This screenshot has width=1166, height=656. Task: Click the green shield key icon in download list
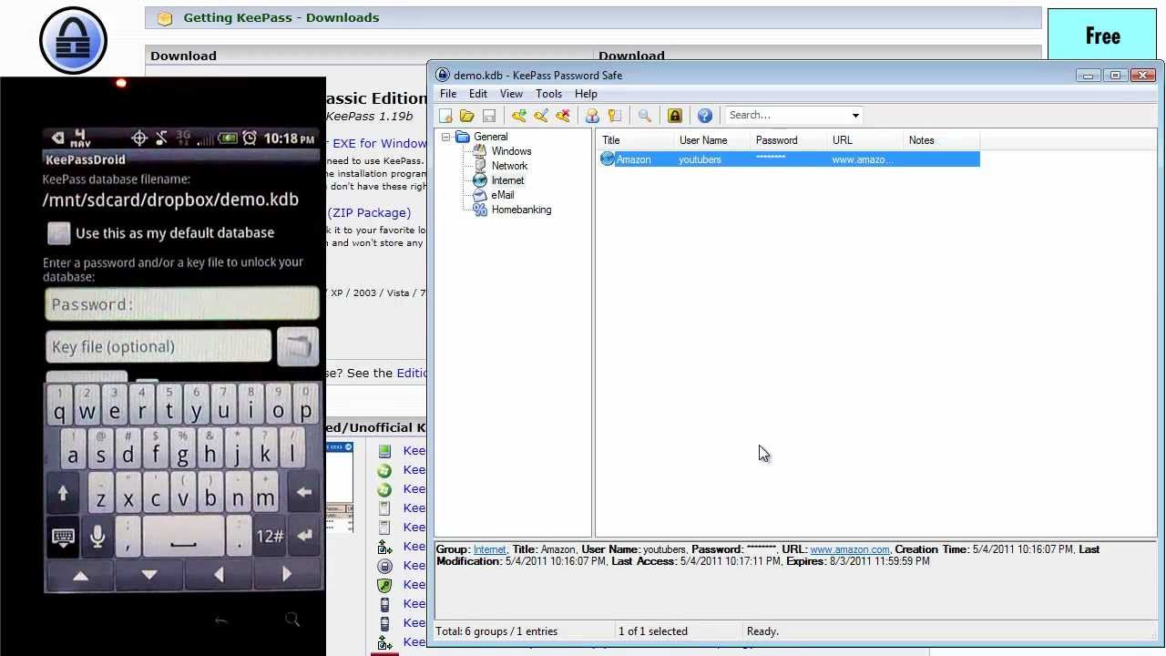tap(384, 585)
